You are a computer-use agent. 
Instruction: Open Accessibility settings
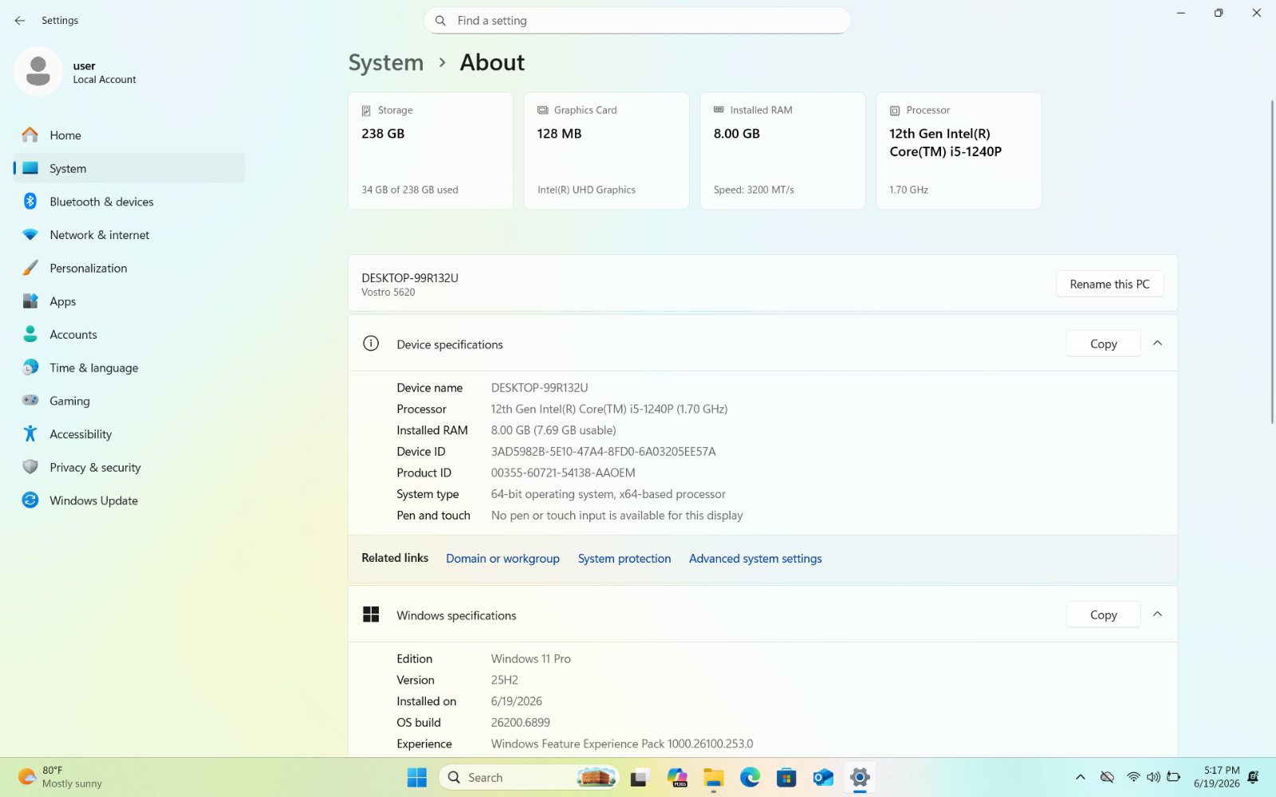click(129, 434)
